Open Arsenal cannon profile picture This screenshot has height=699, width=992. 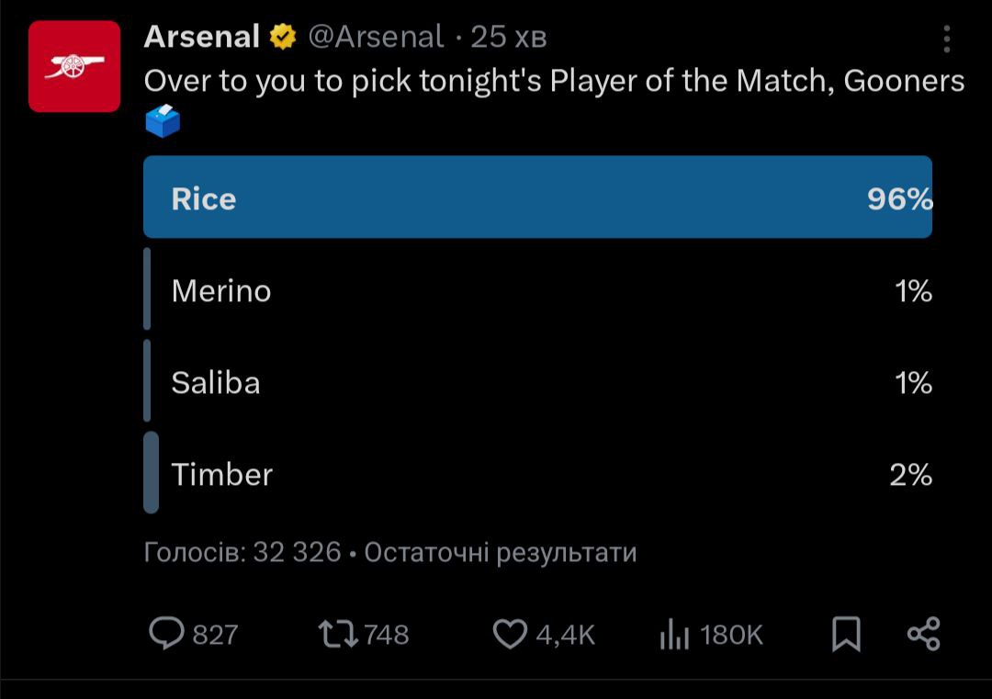(x=74, y=66)
